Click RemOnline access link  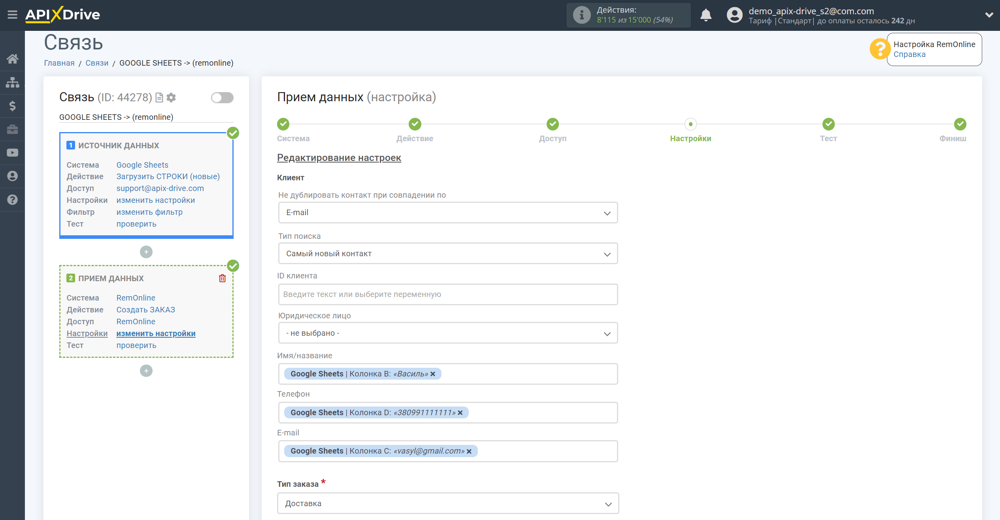click(x=136, y=321)
